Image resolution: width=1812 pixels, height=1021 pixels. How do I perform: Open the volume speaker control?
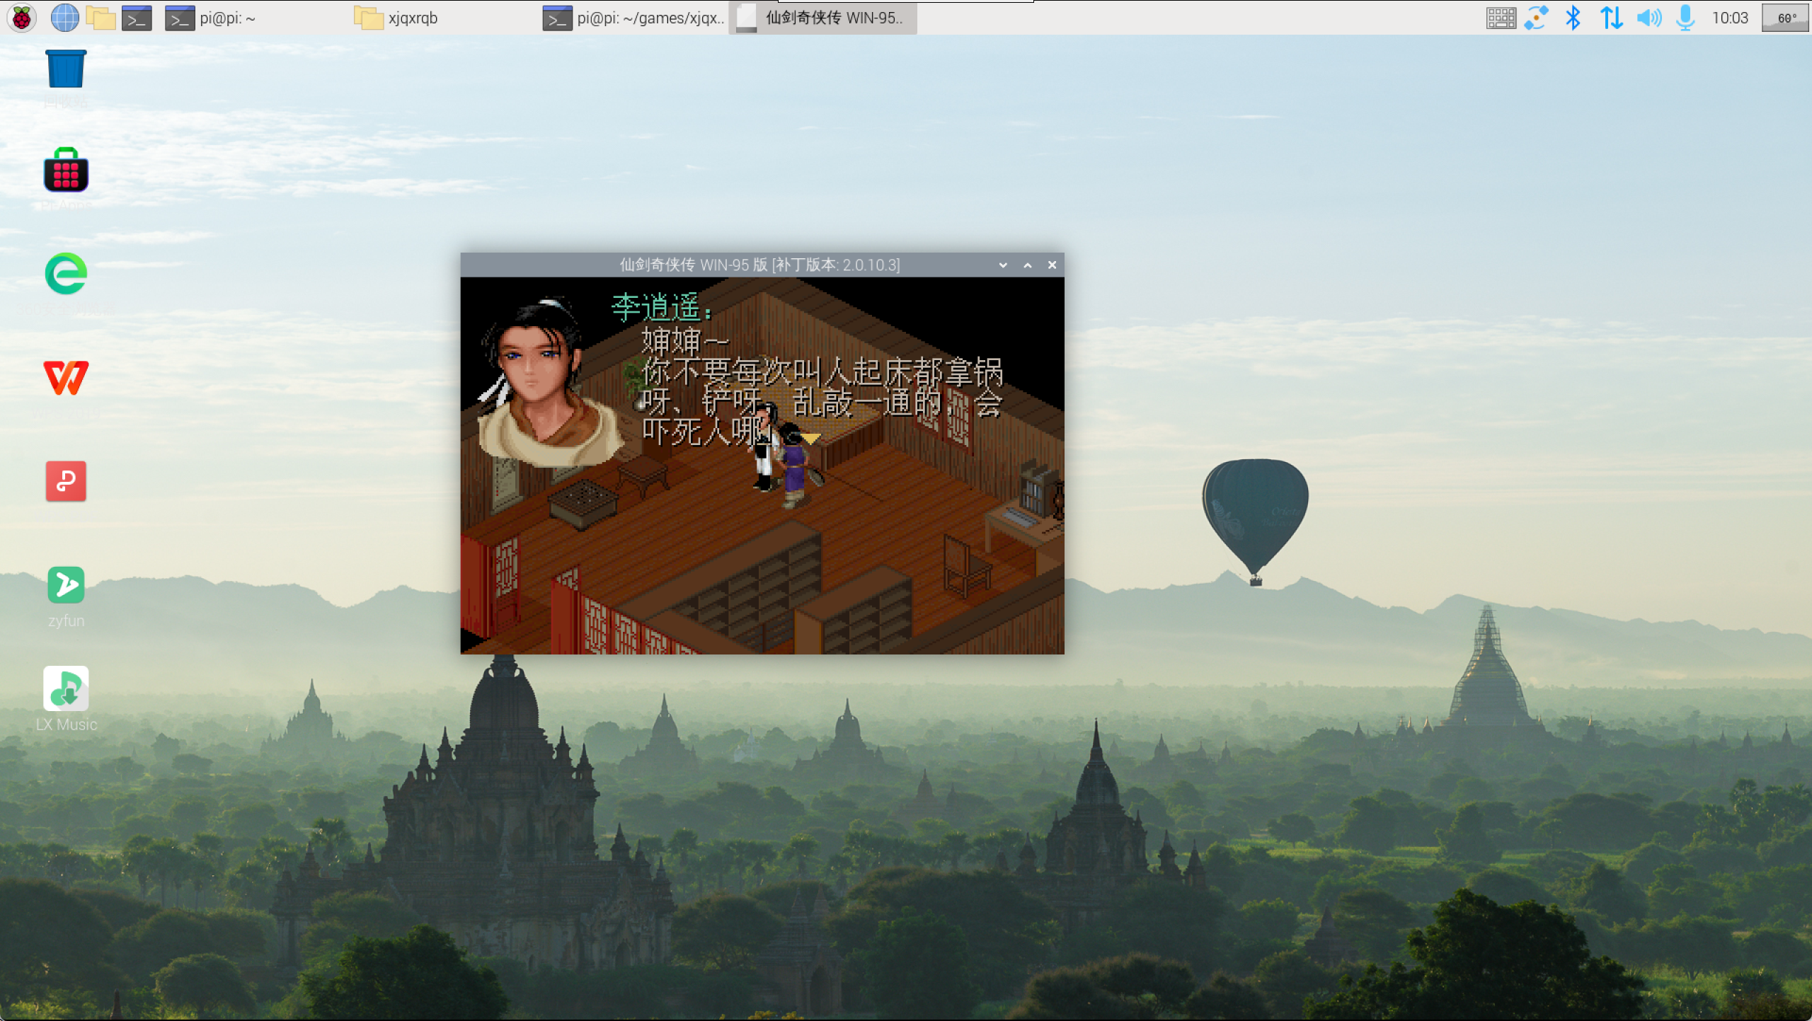pos(1648,18)
